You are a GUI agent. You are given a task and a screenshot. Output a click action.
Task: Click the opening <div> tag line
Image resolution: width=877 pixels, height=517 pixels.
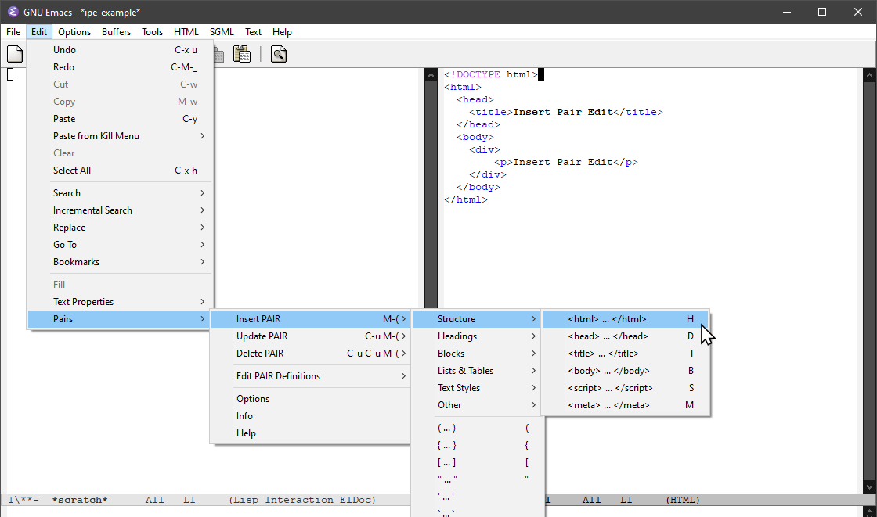(x=485, y=149)
